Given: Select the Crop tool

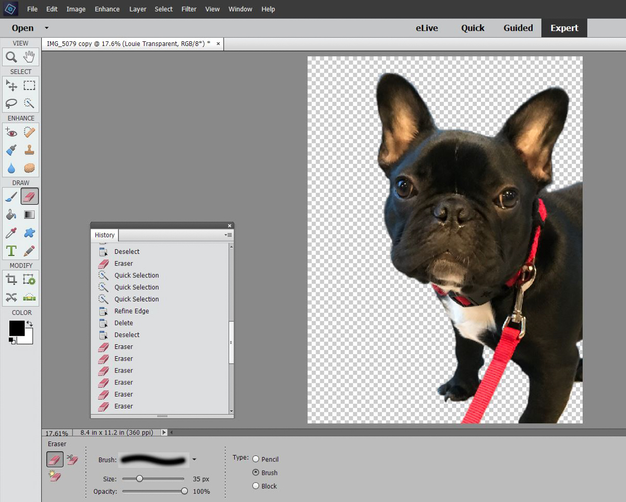Looking at the screenshot, I should tap(11, 280).
